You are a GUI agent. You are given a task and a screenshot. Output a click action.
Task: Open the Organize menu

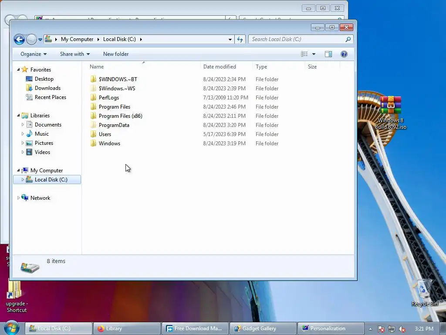pos(34,54)
